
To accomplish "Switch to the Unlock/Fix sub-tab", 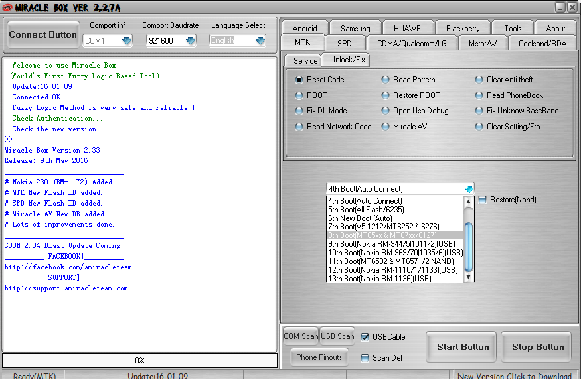I will (347, 60).
